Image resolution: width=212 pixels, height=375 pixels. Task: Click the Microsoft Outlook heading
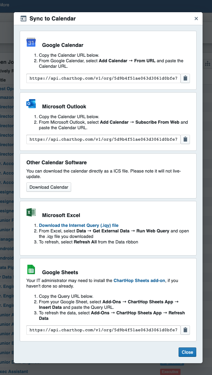coord(64,106)
